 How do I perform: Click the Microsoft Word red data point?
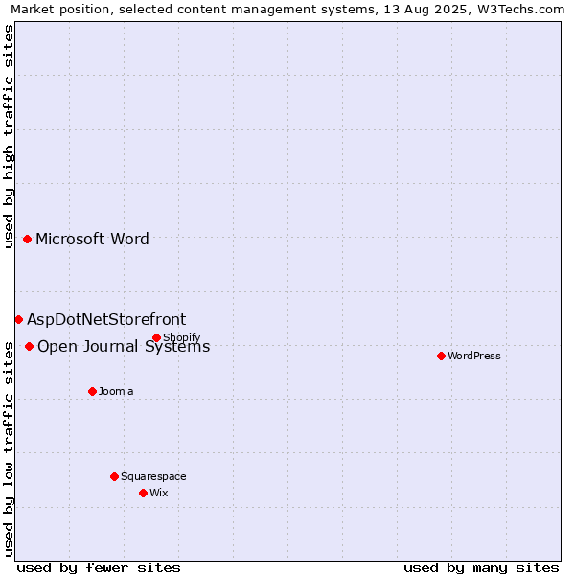coord(27,239)
